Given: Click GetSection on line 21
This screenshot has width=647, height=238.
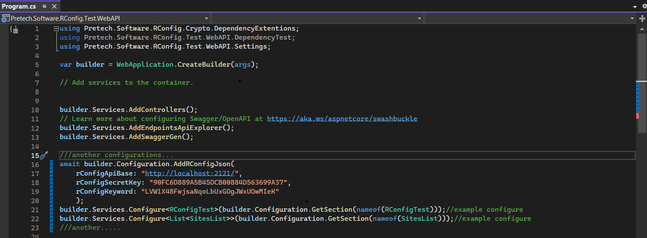Looking at the screenshot, I should click(332, 210).
